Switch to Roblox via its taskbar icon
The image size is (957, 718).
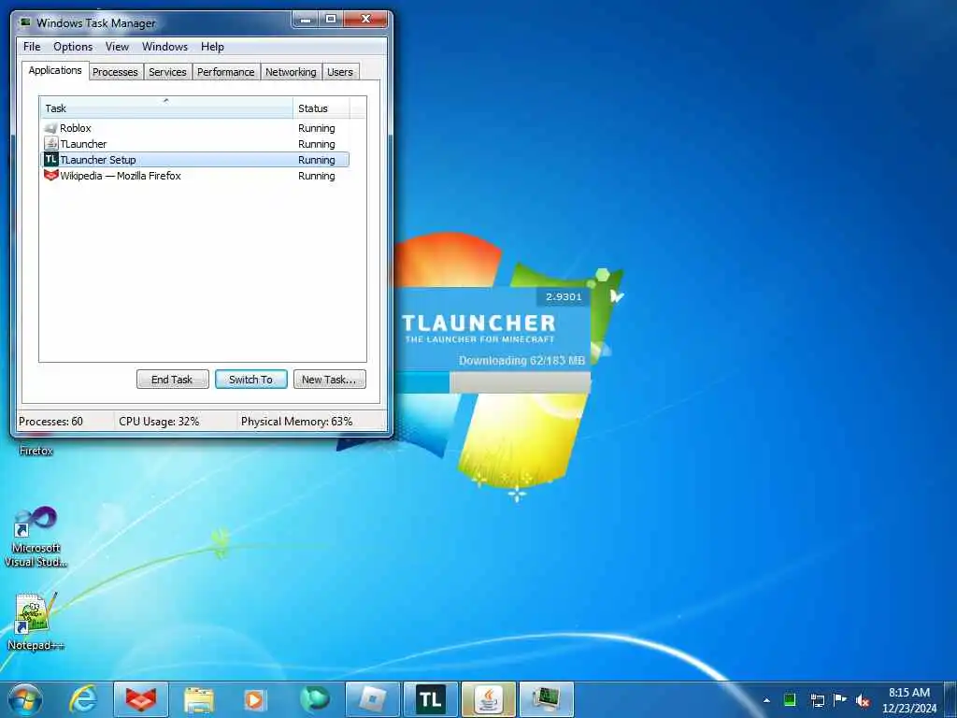(373, 699)
